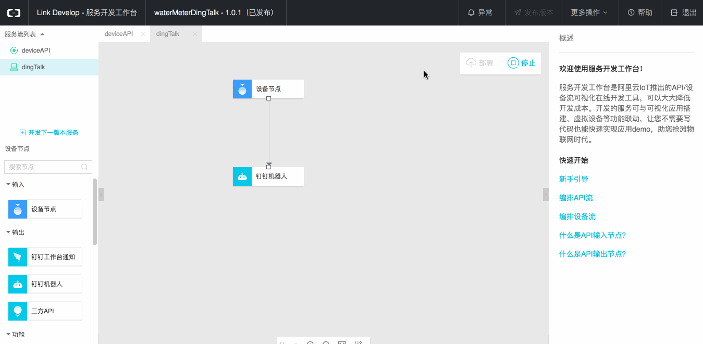Click the disabled 发布版本 button

pos(534,12)
